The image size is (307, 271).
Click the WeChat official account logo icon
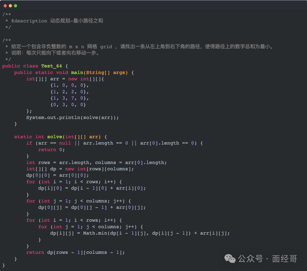[230, 259]
